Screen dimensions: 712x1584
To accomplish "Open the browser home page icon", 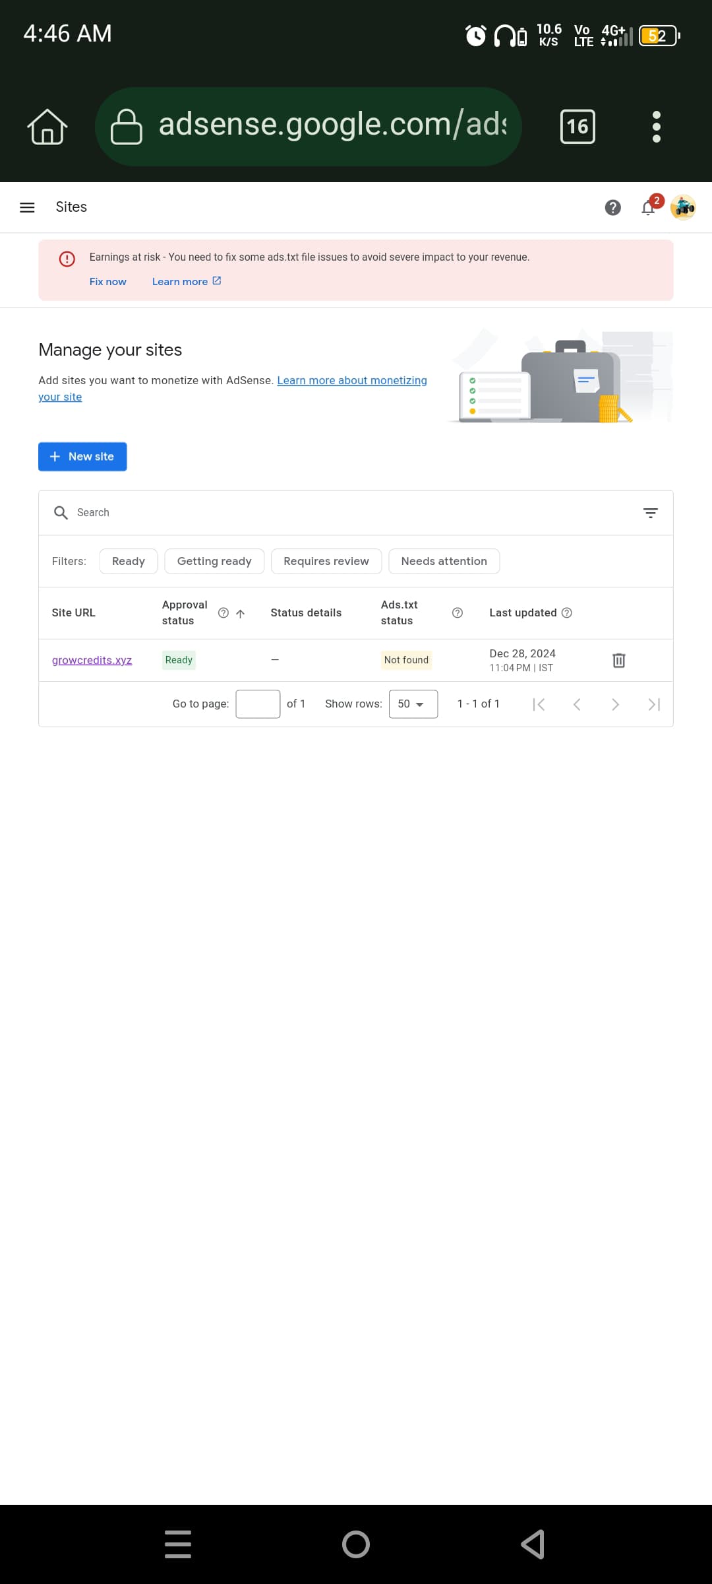I will (47, 127).
